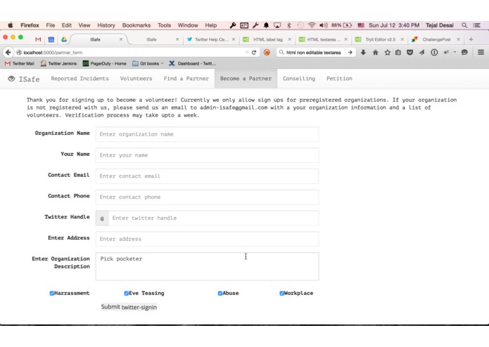489x347 pixels.
Task: Click the AirPlay display menu bar icon
Action: click(277, 25)
